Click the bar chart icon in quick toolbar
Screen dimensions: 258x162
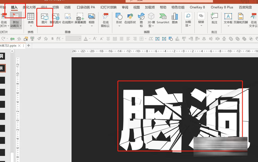[x=177, y=39]
